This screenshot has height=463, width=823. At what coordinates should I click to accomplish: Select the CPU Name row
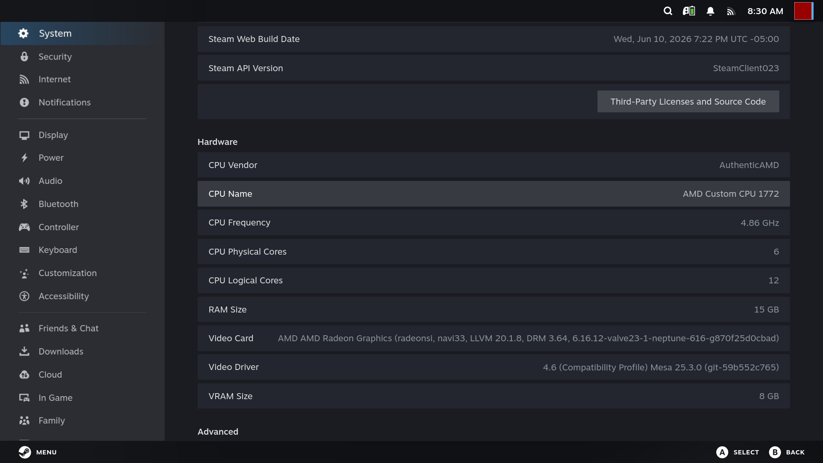[x=493, y=194]
